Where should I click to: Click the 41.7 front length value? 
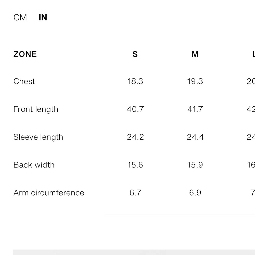pos(195,109)
